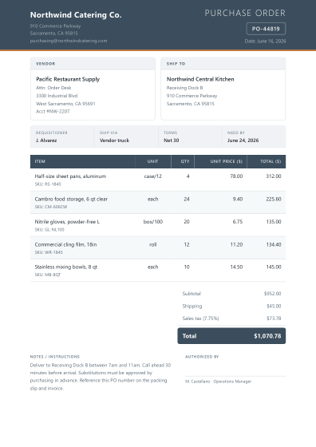Click the 6.75 unit price
The image size is (316, 447).
coord(238,222)
